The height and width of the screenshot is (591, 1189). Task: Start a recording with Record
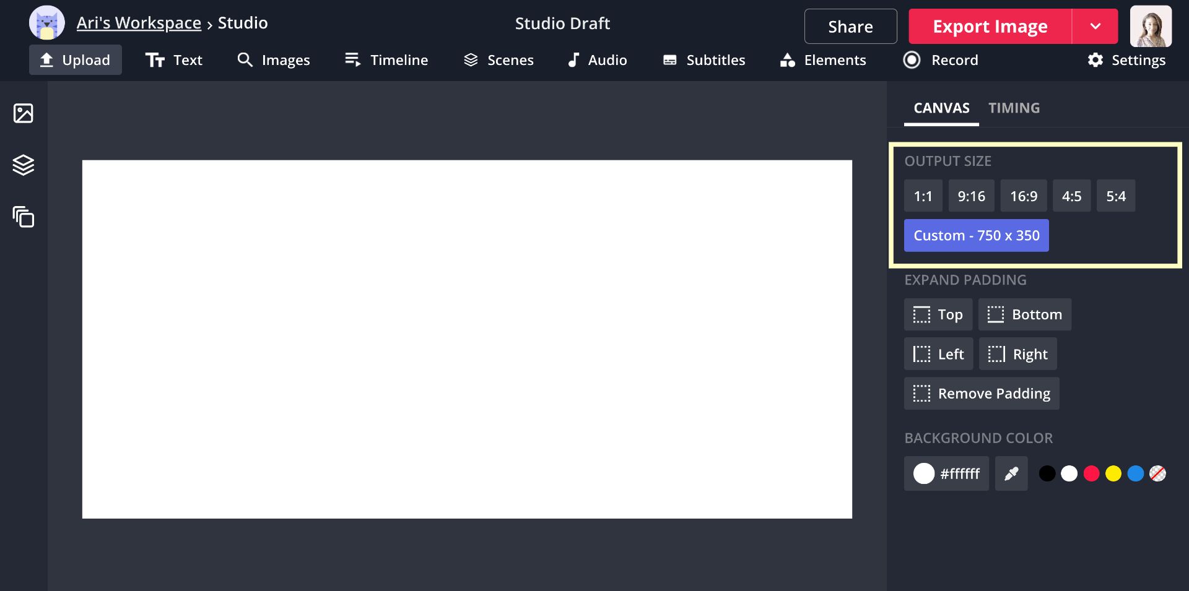[941, 60]
